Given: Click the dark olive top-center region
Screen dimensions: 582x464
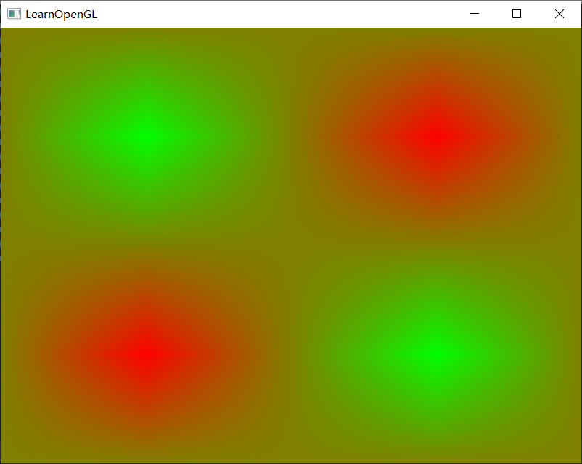Looking at the screenshot, I should pyautogui.click(x=290, y=51).
